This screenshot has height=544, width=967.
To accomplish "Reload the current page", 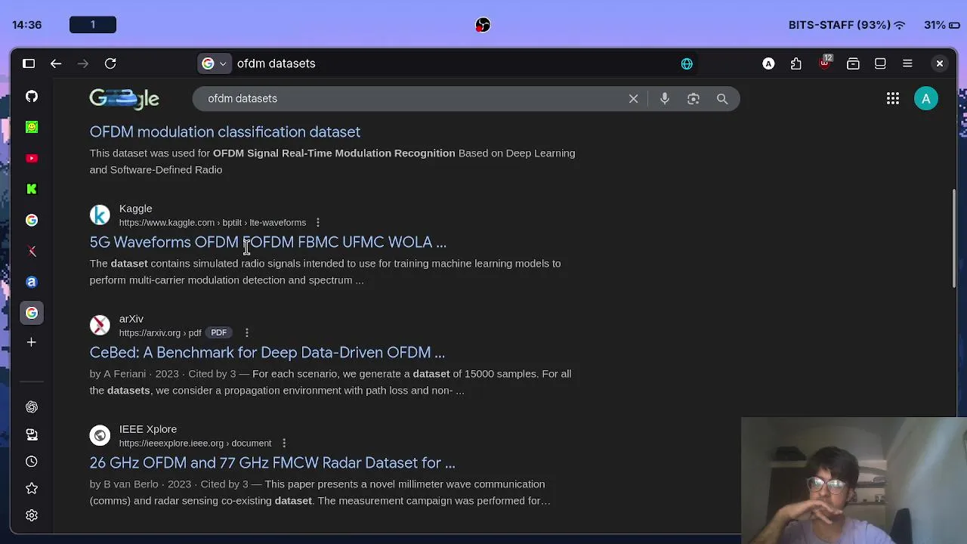I will click(x=110, y=63).
